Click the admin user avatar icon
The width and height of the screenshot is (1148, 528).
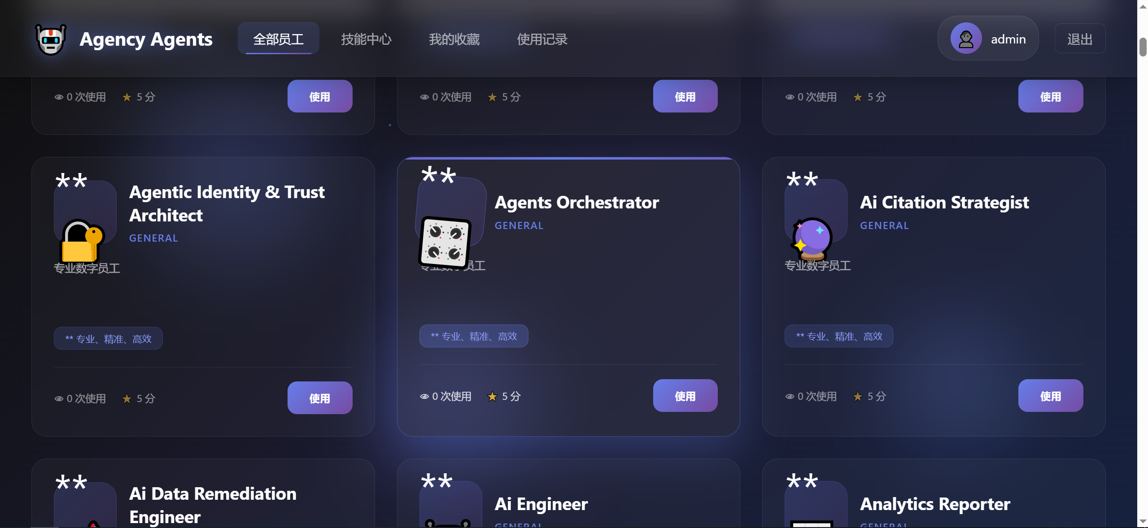(x=966, y=39)
